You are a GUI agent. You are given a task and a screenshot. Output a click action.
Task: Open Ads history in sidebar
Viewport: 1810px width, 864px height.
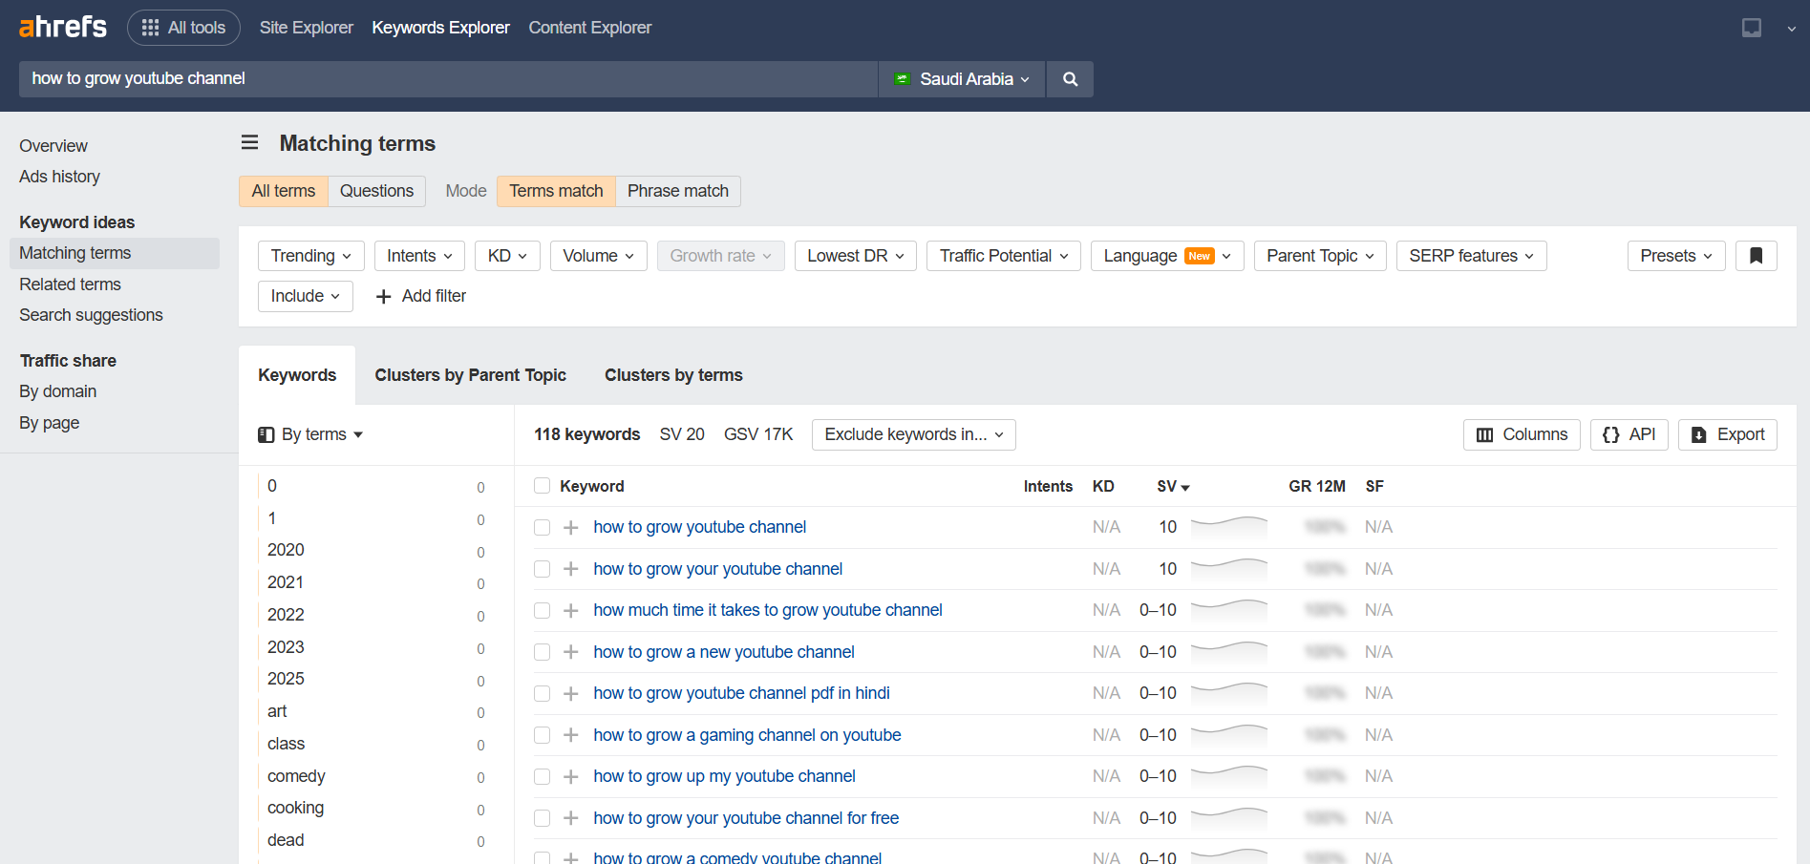[x=59, y=177]
